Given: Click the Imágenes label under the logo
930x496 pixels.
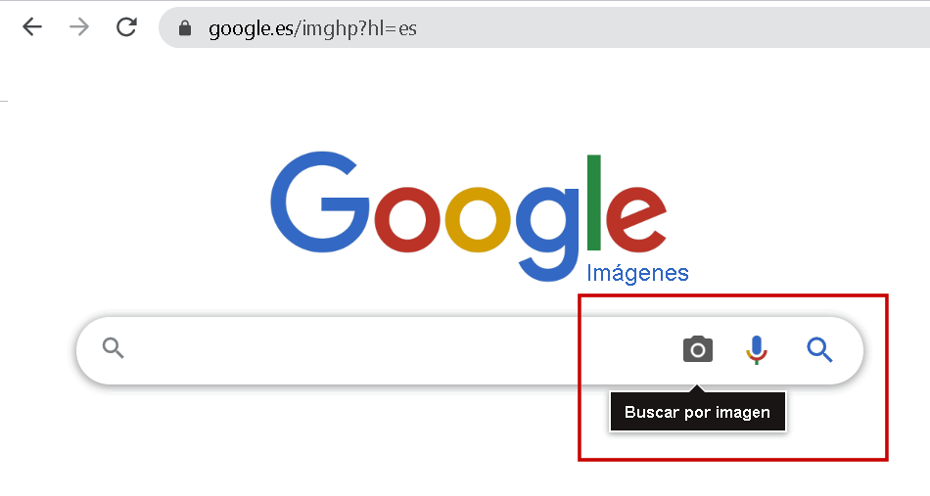Looking at the screenshot, I should coord(637,273).
